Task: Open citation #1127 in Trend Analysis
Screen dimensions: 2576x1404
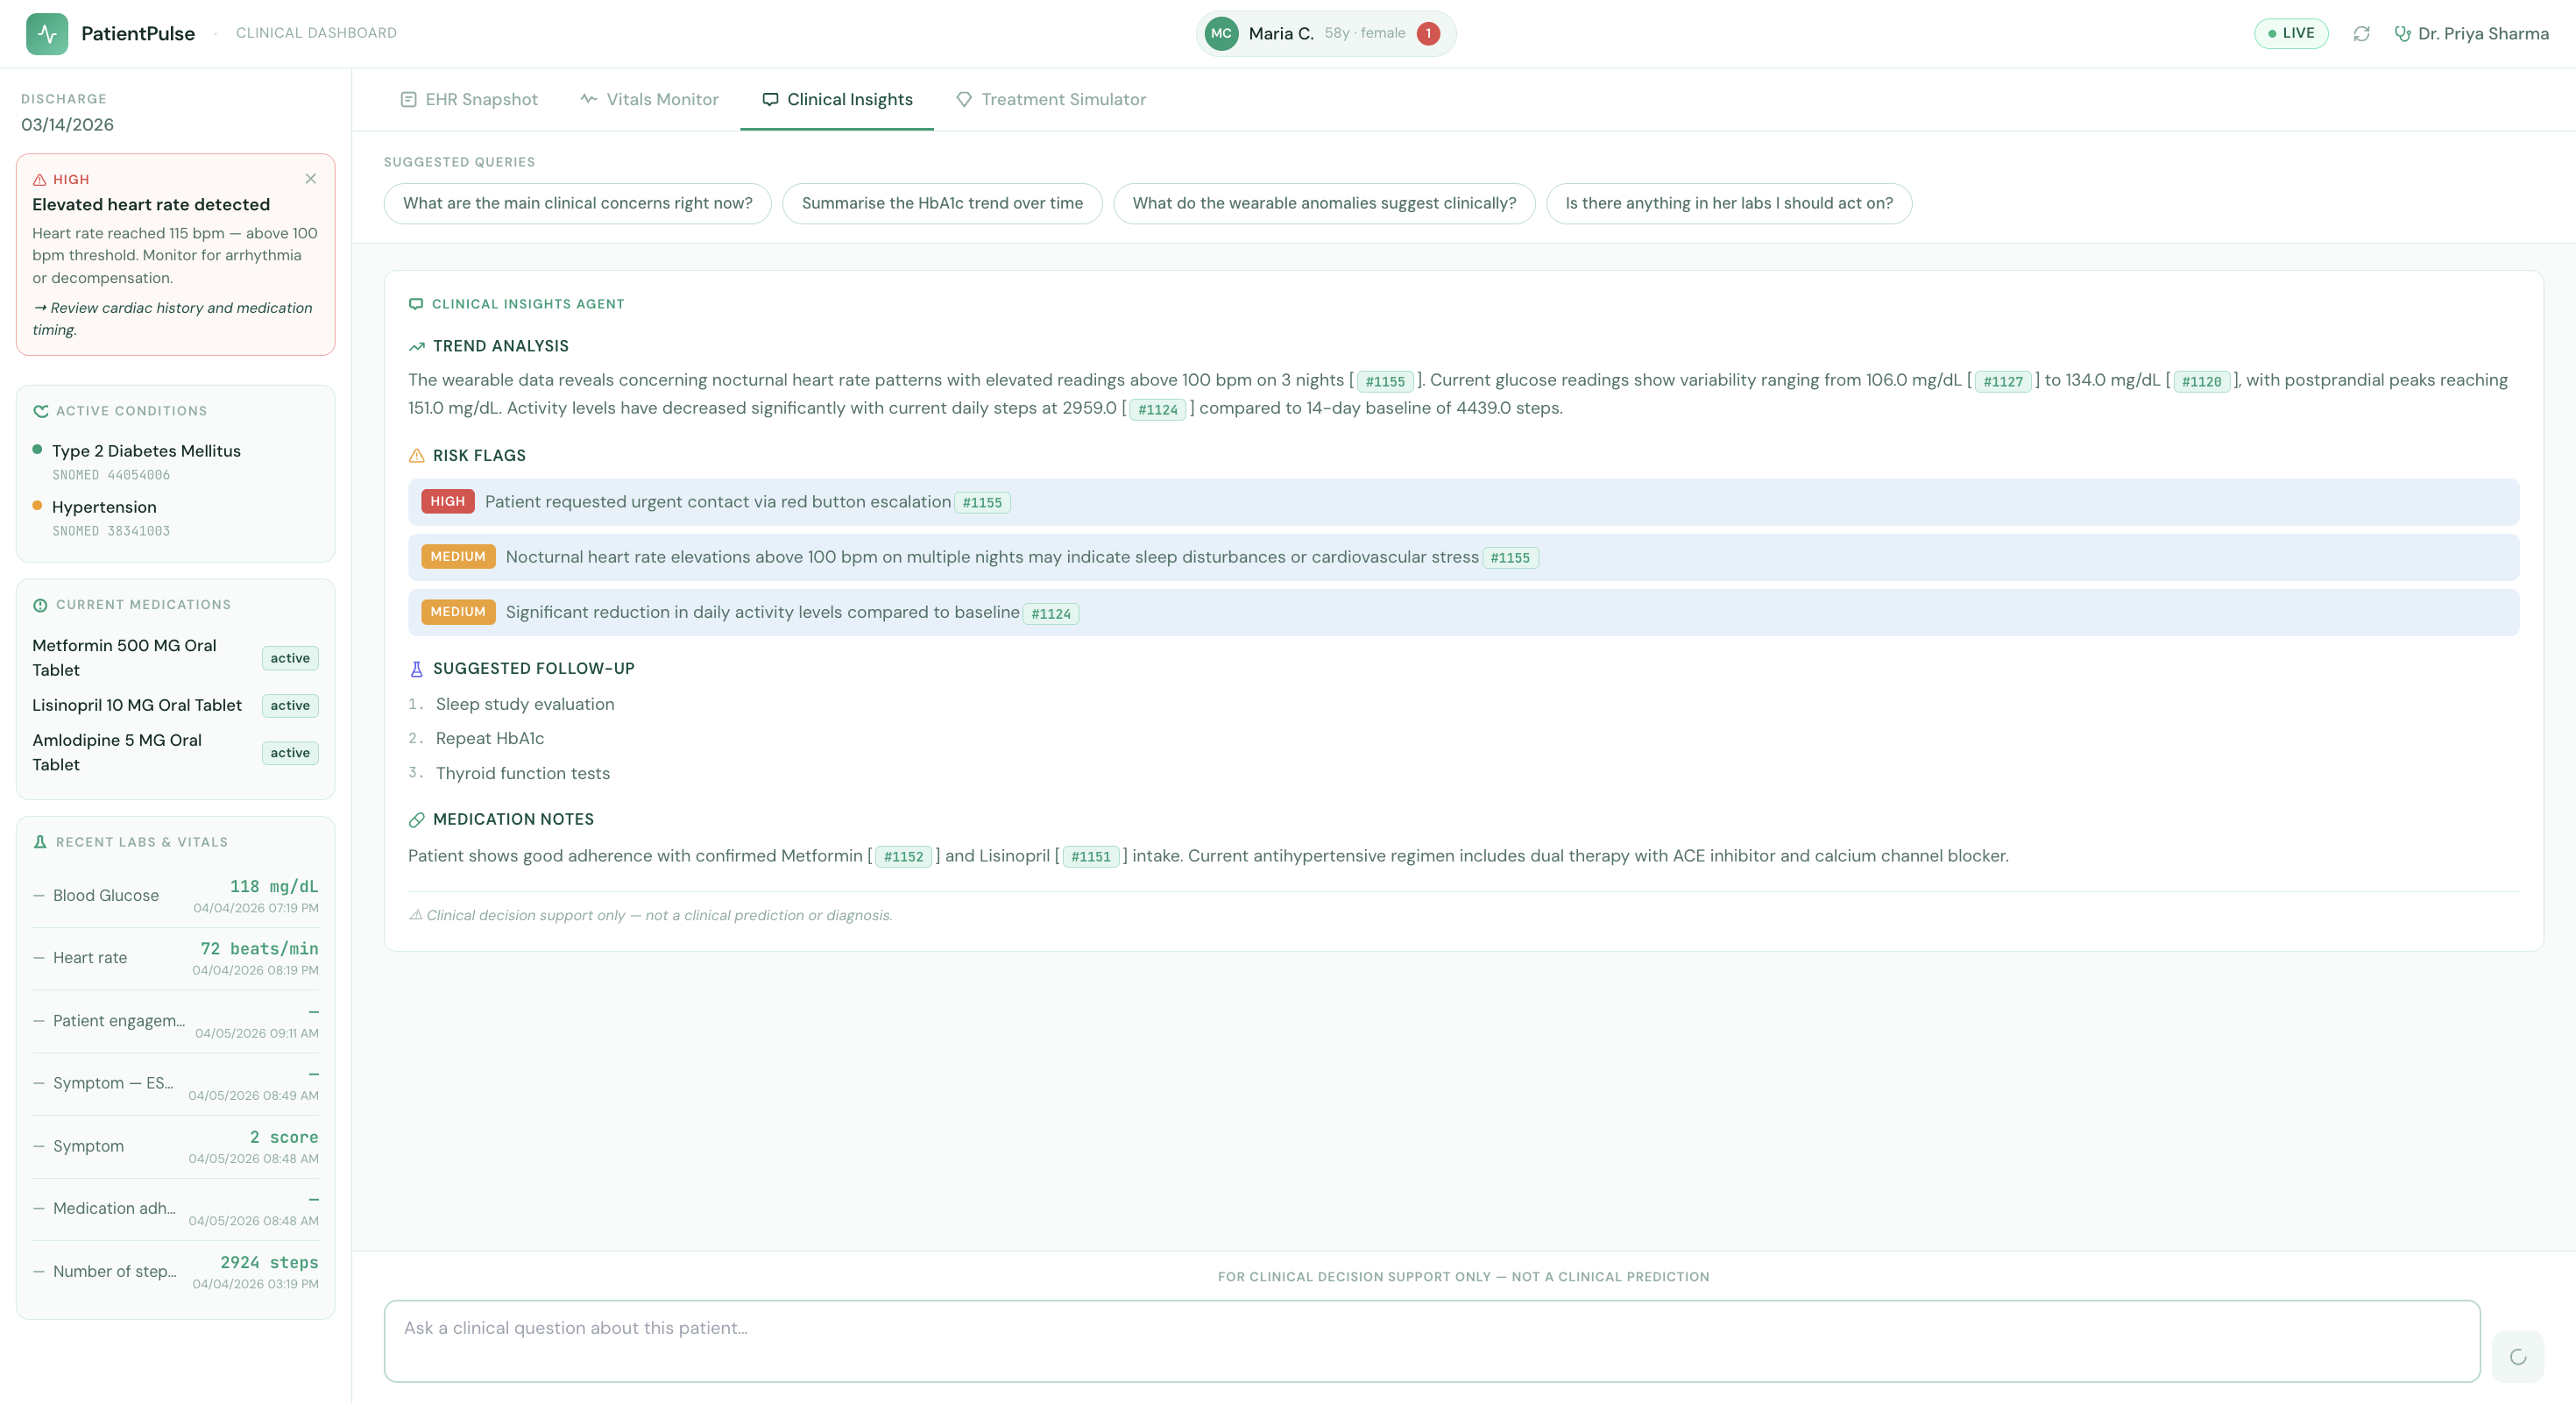Action: [2002, 381]
